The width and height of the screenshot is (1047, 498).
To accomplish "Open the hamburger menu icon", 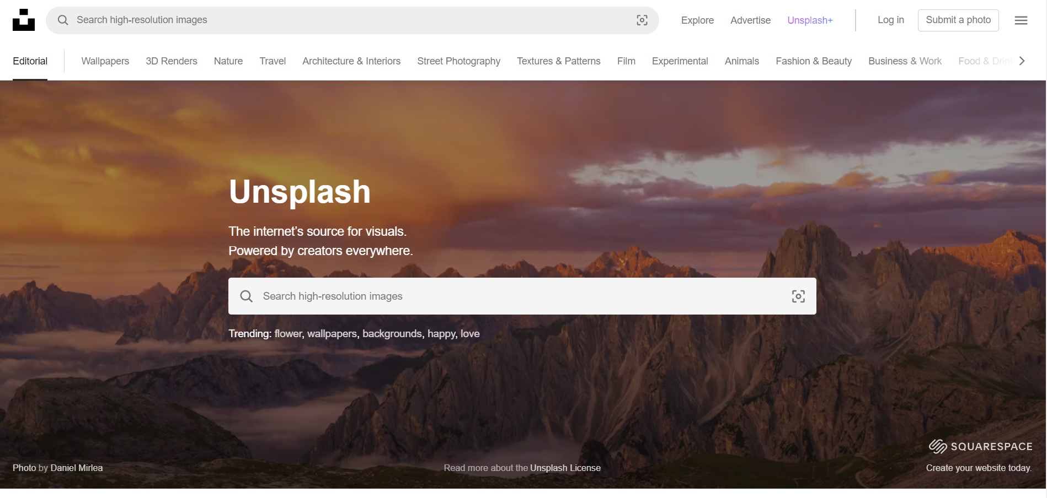I will click(1021, 20).
